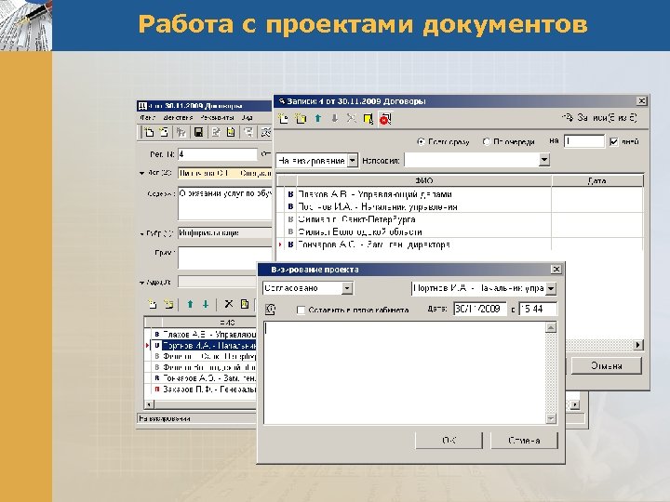670x502 pixels.
Task: Collapse the Исп. section triangle in main window
Action: click(141, 173)
